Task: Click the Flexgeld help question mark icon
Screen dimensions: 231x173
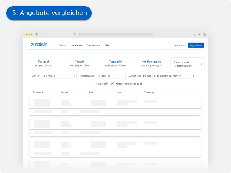Action: [107, 83]
